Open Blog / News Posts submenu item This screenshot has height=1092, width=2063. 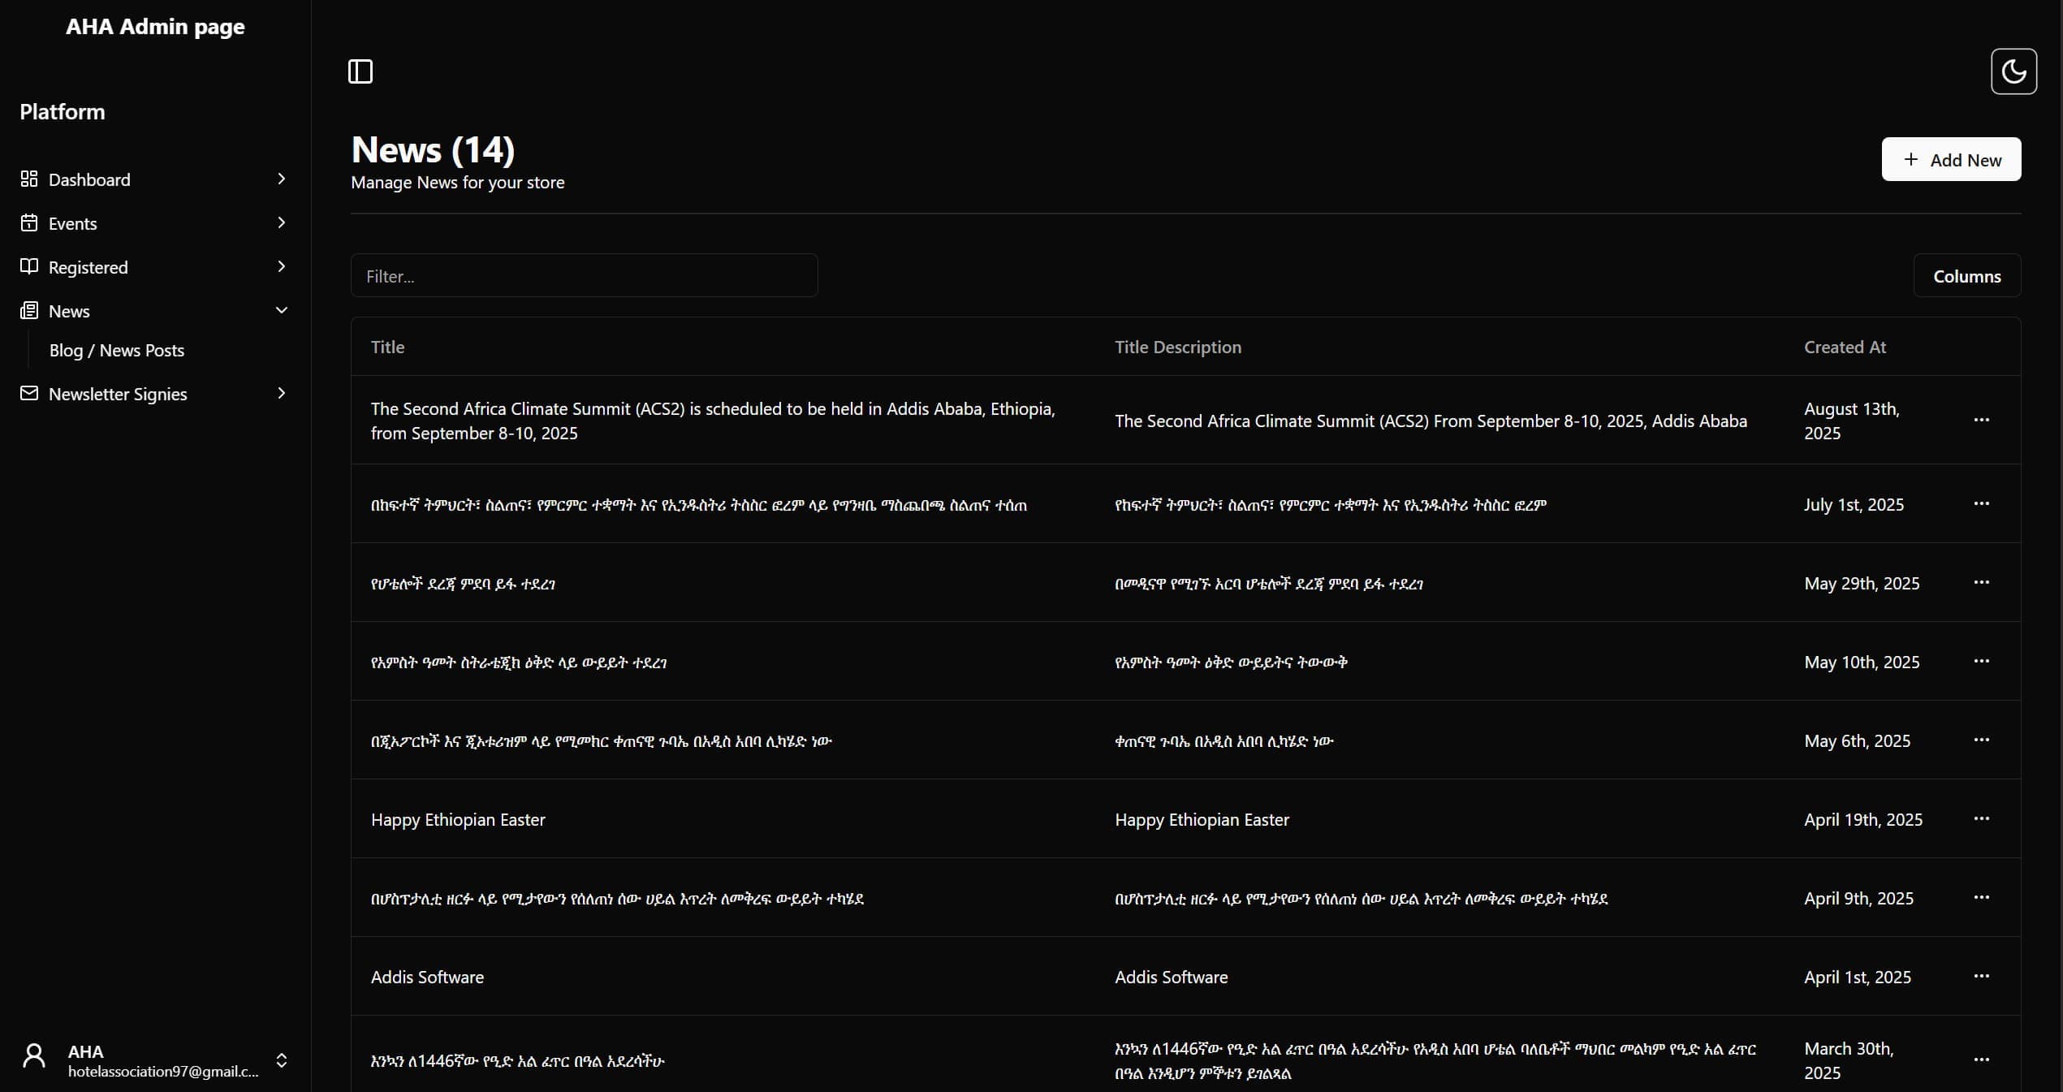(x=117, y=351)
